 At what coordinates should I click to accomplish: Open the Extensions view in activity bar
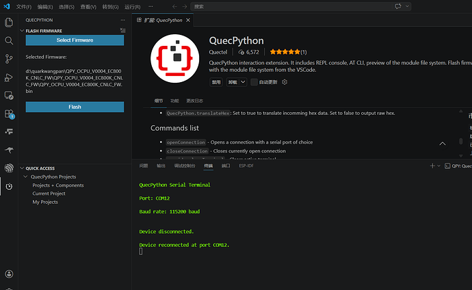pos(9,114)
